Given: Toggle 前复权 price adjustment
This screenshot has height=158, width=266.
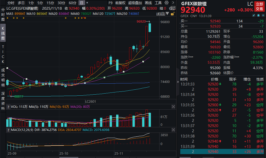Looking at the screenshot, I should (120, 3).
